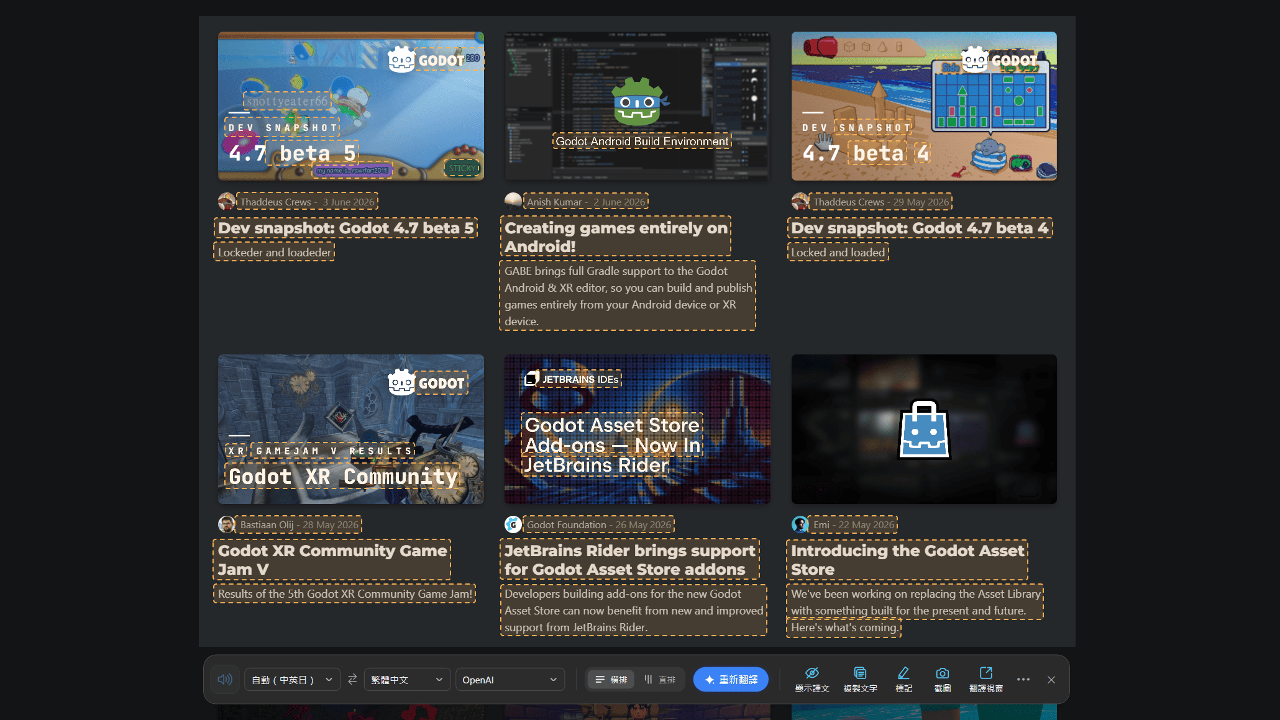Click the text 'Locked and loaded'
Viewport: 1280px width, 720px height.
click(838, 252)
